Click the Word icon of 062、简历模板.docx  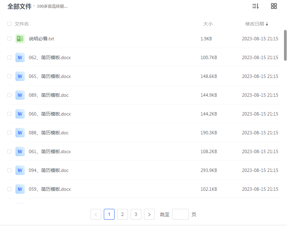click(x=20, y=57)
